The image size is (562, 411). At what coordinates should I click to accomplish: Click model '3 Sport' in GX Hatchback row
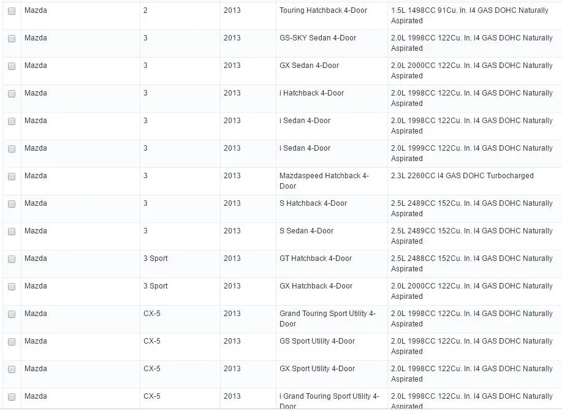pos(156,286)
